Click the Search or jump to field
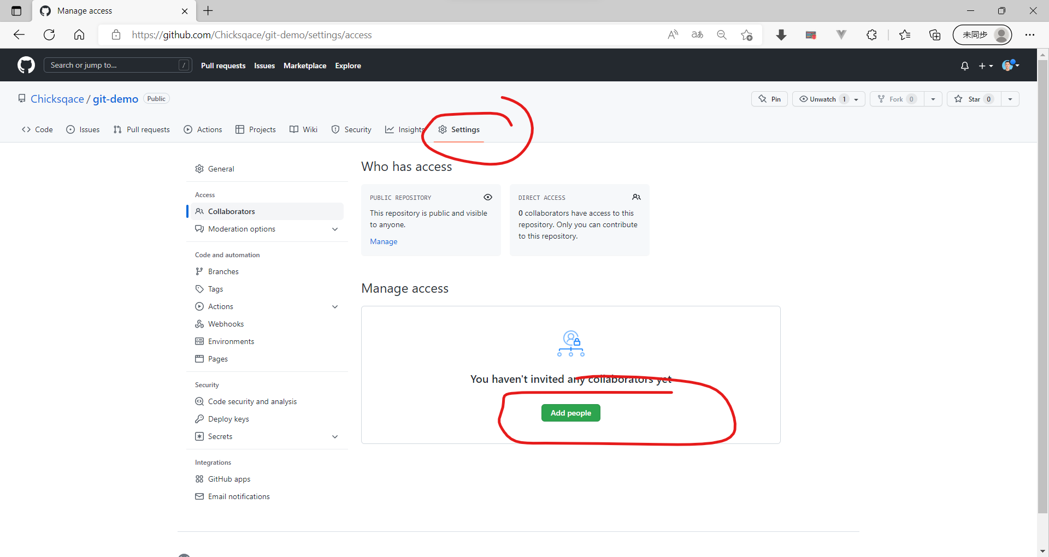Screen dimensions: 1049x557 (x=117, y=66)
